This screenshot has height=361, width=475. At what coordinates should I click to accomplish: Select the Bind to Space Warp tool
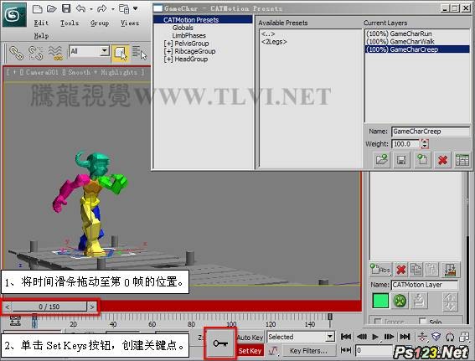(x=55, y=53)
